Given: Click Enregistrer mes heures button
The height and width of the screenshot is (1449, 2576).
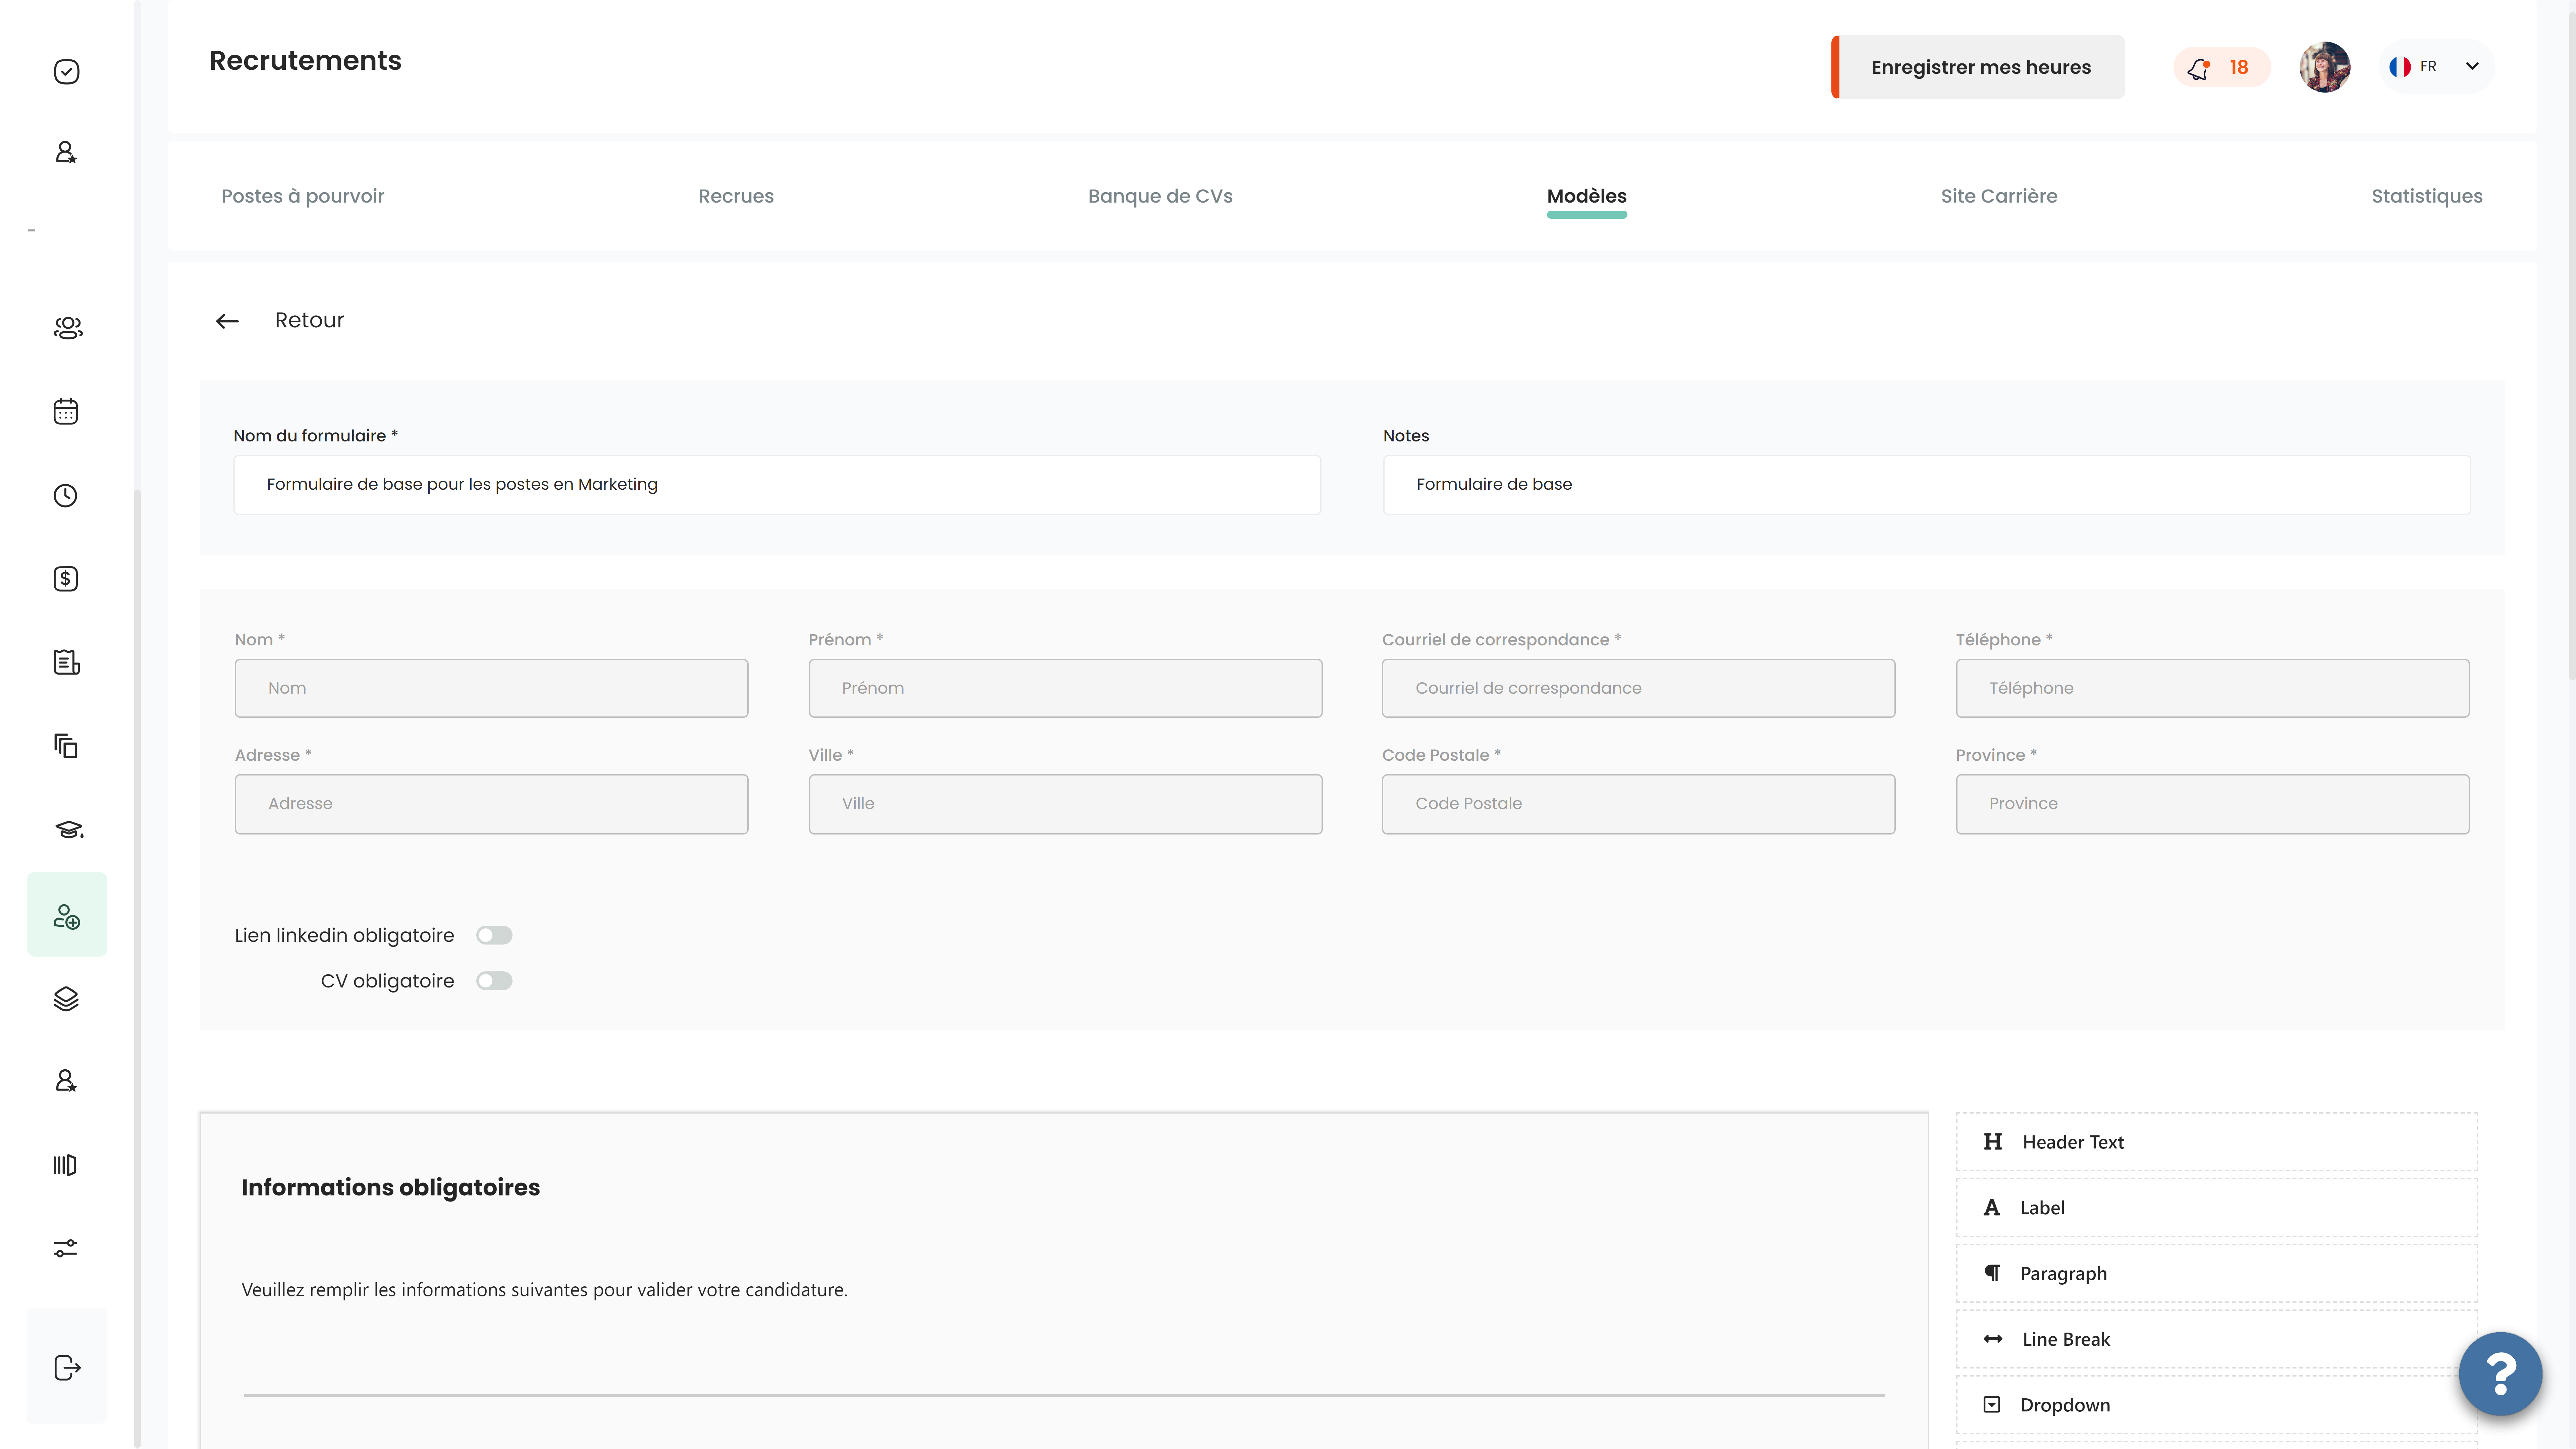Looking at the screenshot, I should [x=1978, y=67].
